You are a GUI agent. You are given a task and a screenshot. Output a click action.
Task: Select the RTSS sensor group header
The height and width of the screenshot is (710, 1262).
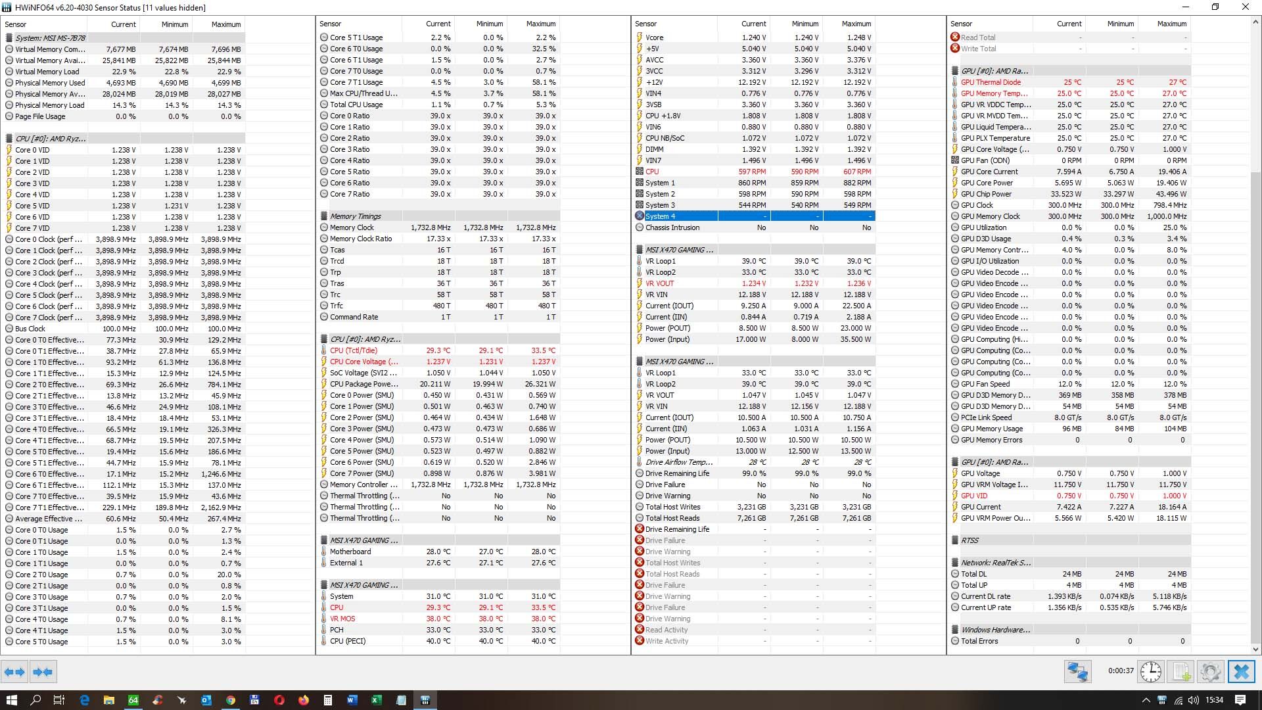(1070, 540)
